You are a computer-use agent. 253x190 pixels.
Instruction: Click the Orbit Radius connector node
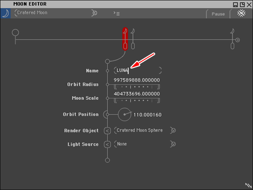107,85
